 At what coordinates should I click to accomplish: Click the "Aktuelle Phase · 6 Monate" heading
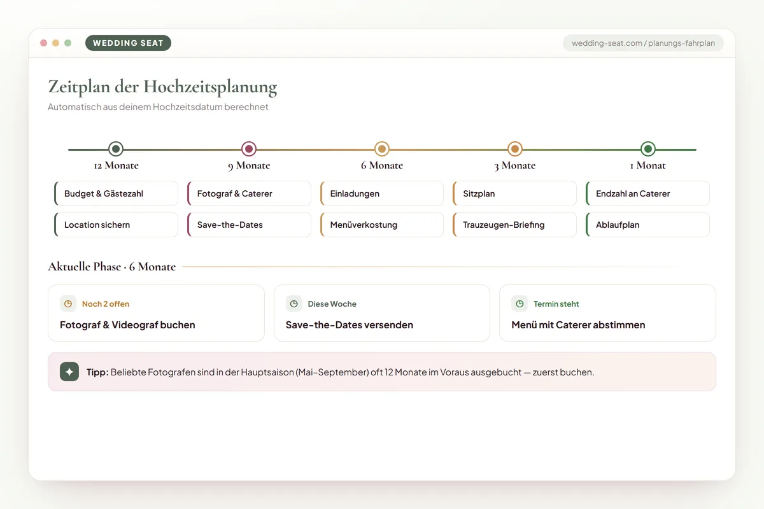point(112,267)
